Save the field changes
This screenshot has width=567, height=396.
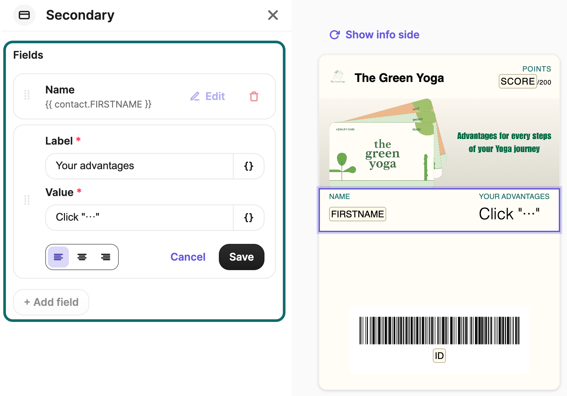point(241,257)
